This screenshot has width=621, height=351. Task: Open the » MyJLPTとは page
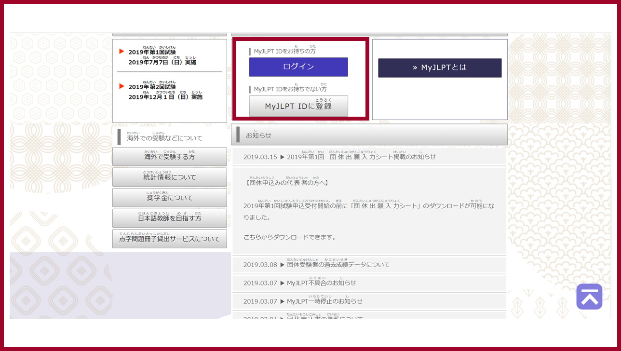coord(440,68)
